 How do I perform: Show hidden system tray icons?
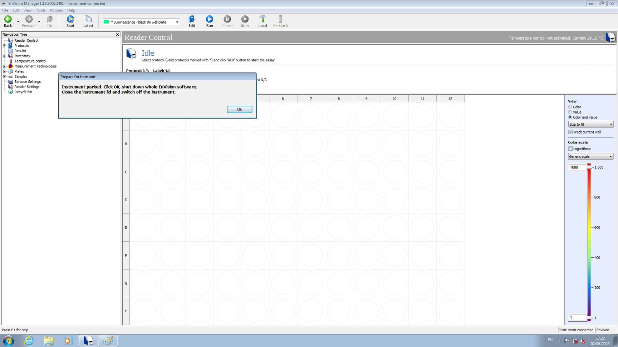(559, 341)
